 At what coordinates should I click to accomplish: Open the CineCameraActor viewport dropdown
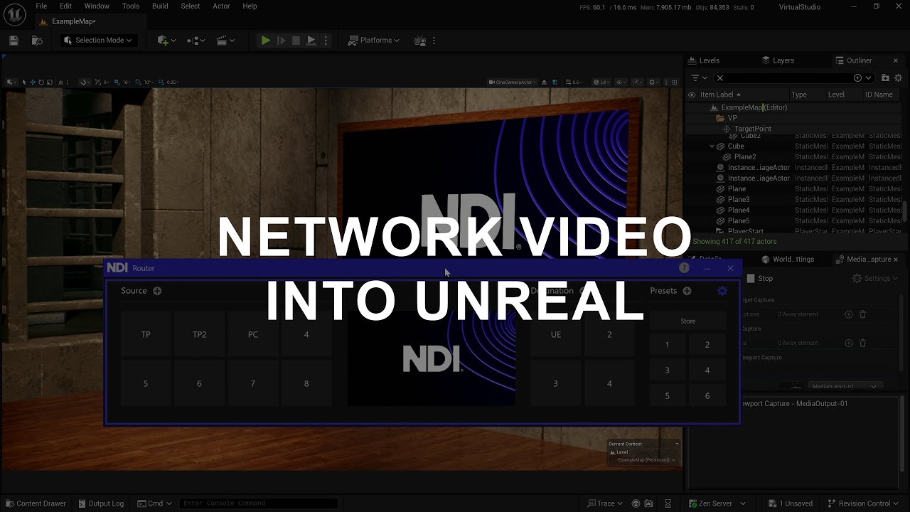[x=513, y=82]
